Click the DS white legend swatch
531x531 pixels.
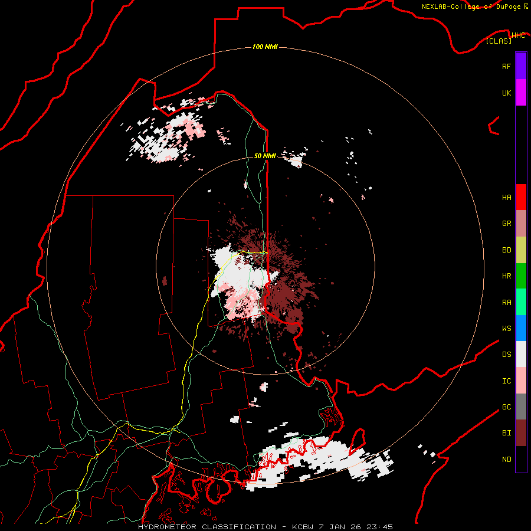[x=521, y=354]
